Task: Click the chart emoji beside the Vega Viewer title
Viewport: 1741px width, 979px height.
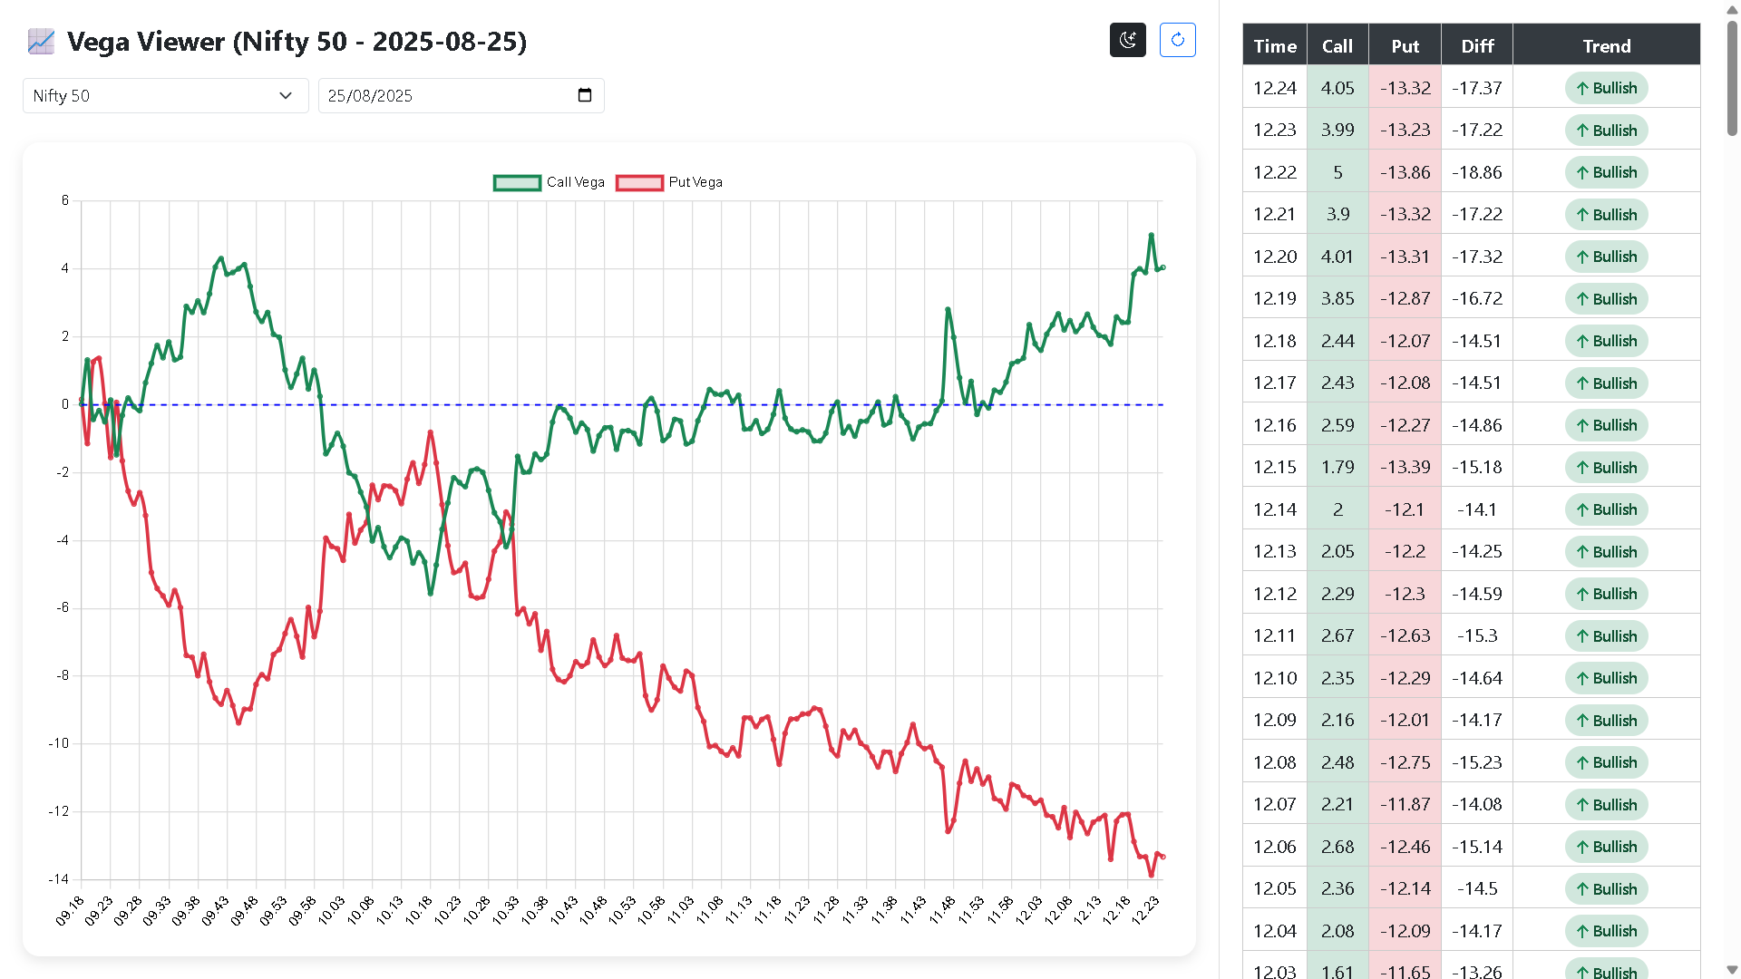Action: click(x=40, y=42)
